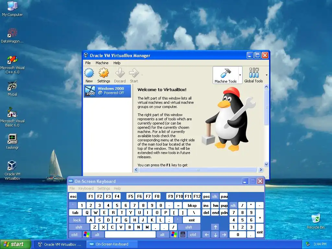Toggle the left shft key
Screen dimensions: 332x249
(x=79, y=227)
